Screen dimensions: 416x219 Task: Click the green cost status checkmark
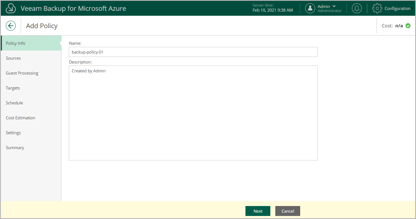408,26
